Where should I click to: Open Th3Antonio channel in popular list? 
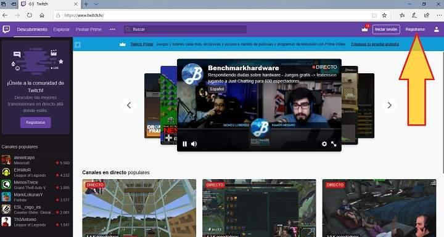pyautogui.click(x=35, y=222)
